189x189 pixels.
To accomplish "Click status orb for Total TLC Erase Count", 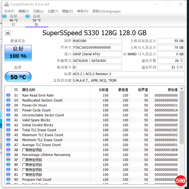I will [x=8, y=130].
